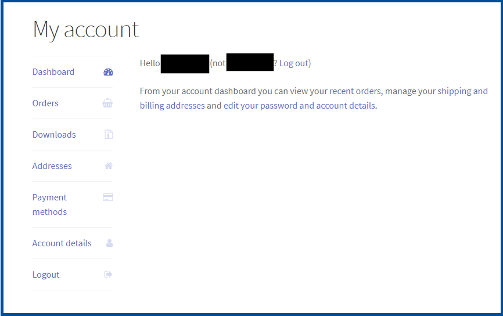This screenshot has height=316, width=503.
Task: Open the shipping and billing addresses link
Action: click(x=314, y=98)
